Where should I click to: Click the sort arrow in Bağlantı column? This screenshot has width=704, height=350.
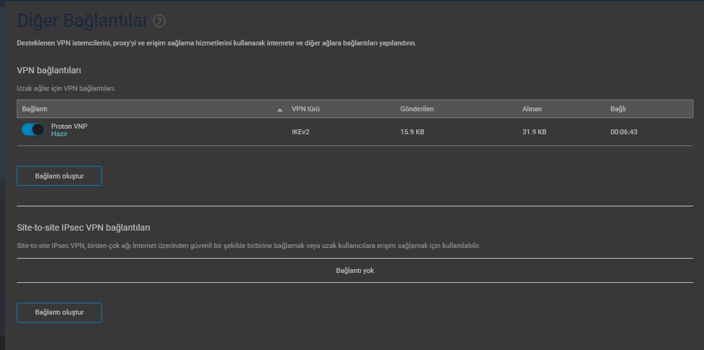point(280,109)
